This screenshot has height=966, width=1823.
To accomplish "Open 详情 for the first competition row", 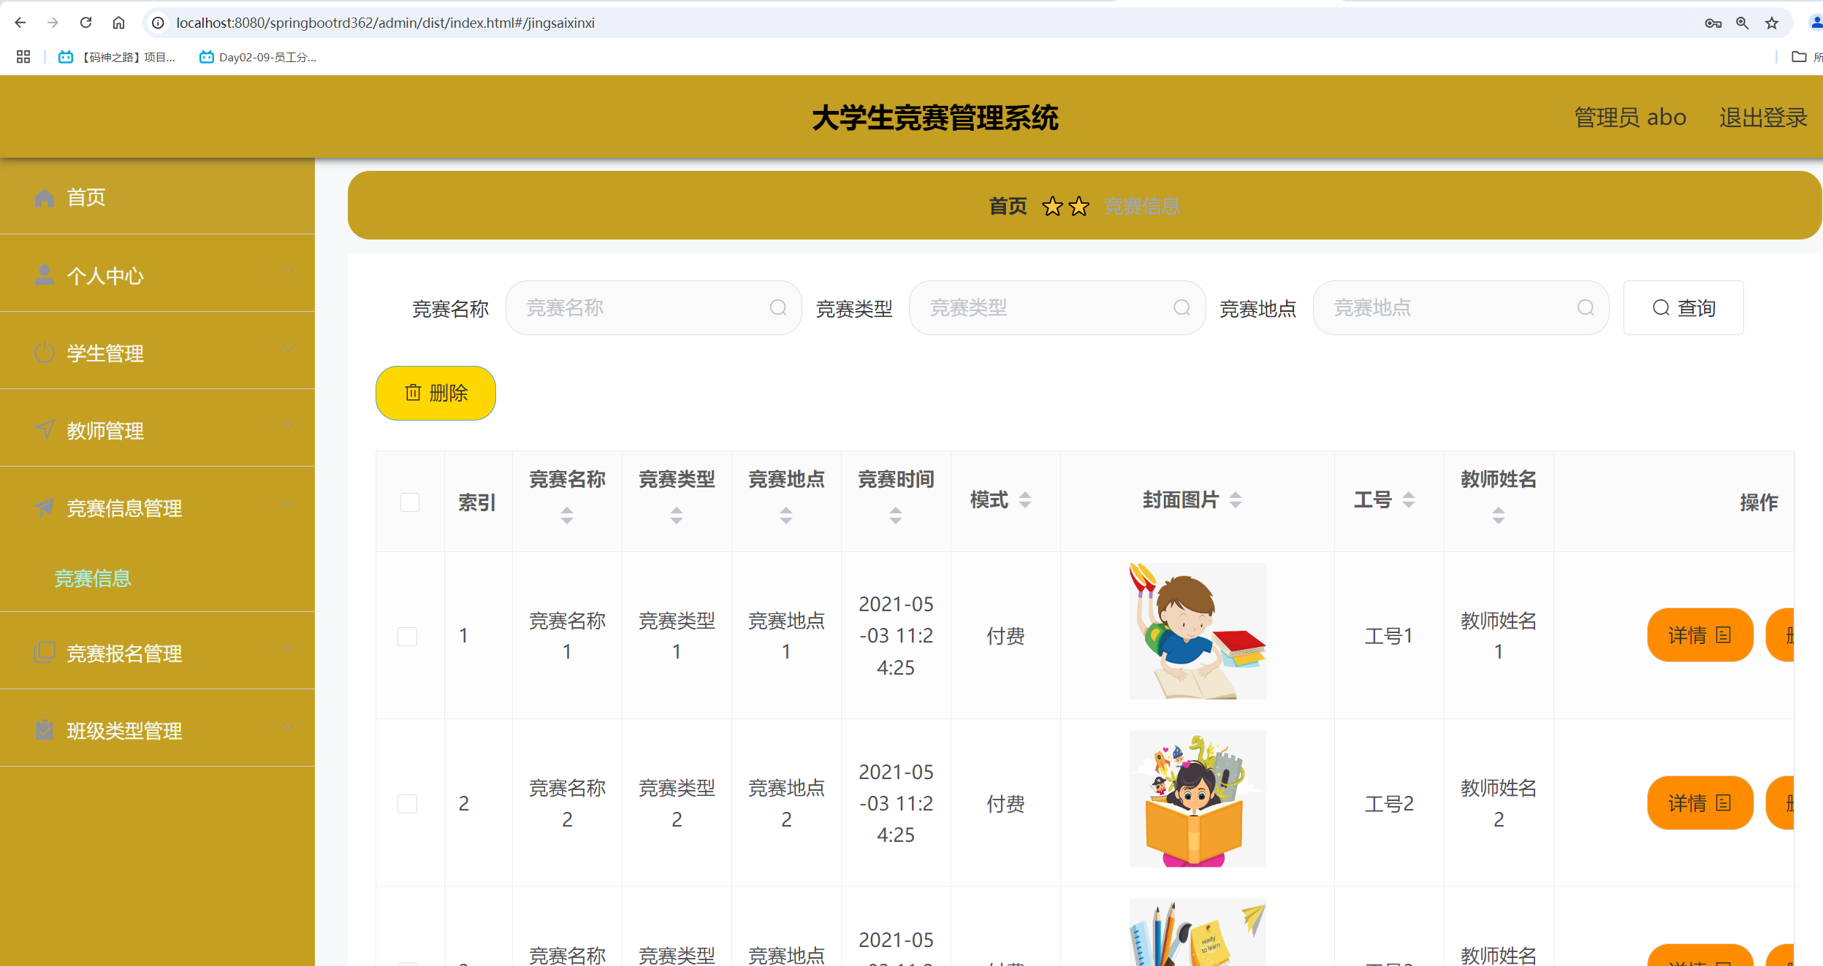I will click(1699, 635).
